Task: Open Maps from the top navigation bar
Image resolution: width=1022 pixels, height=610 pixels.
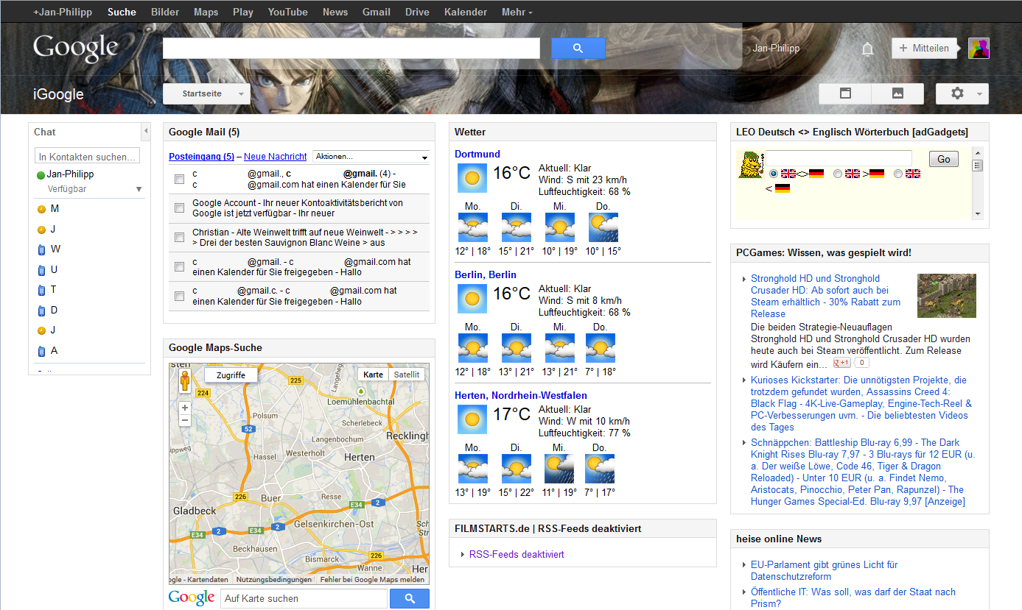Action: pos(206,12)
